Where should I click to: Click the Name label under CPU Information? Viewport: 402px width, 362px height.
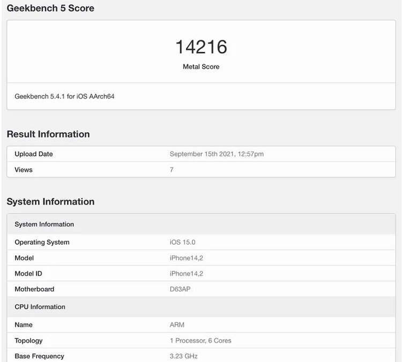24,325
